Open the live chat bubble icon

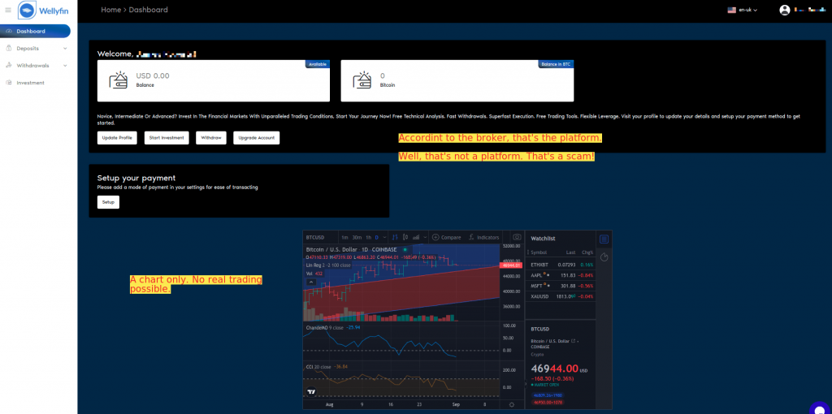point(820,408)
